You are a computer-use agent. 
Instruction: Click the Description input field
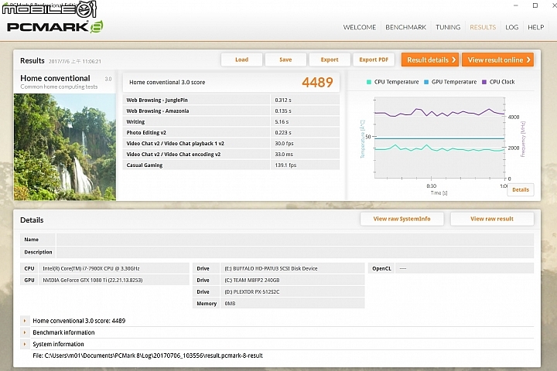point(295,252)
